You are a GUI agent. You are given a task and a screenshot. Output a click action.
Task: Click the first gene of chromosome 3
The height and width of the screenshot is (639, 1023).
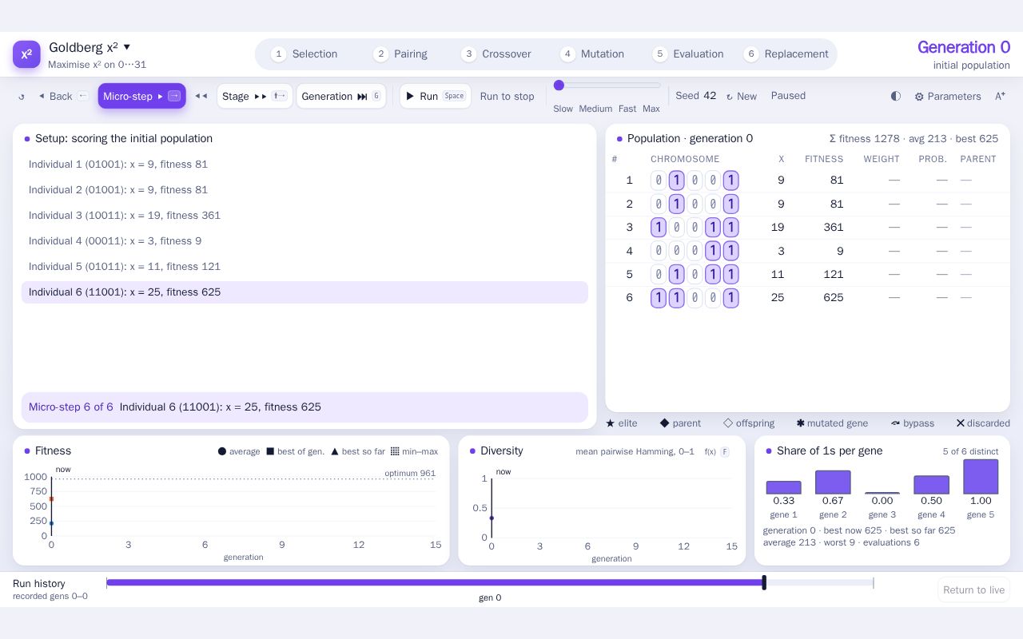tap(659, 228)
